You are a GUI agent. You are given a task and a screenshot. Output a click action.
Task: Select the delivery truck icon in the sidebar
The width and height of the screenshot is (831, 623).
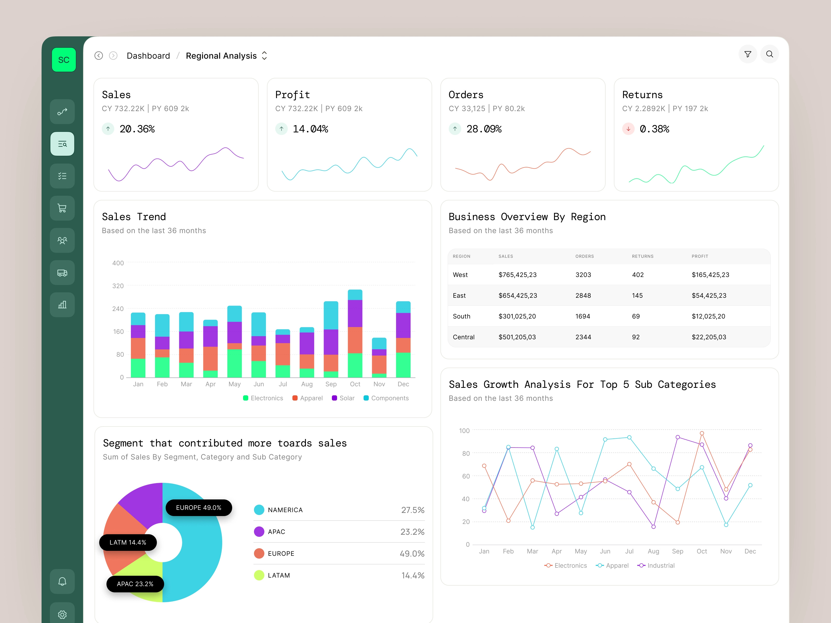(62, 273)
